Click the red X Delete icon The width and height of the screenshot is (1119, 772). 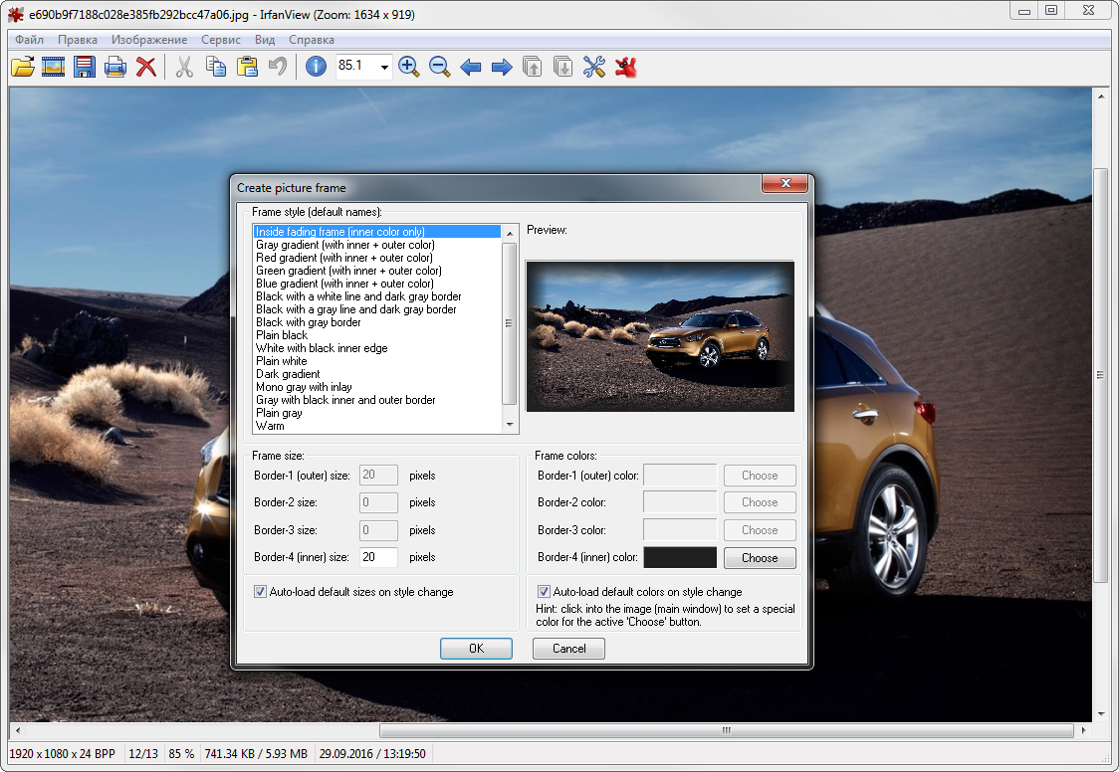(x=146, y=67)
